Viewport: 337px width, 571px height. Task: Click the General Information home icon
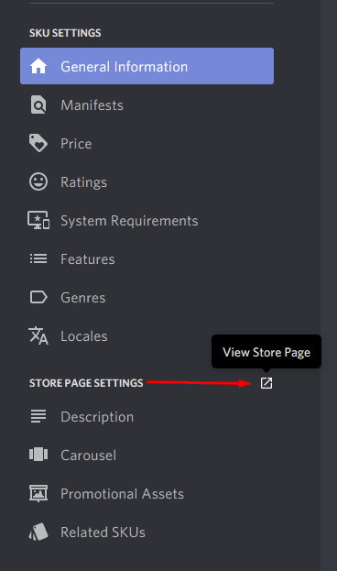38,66
